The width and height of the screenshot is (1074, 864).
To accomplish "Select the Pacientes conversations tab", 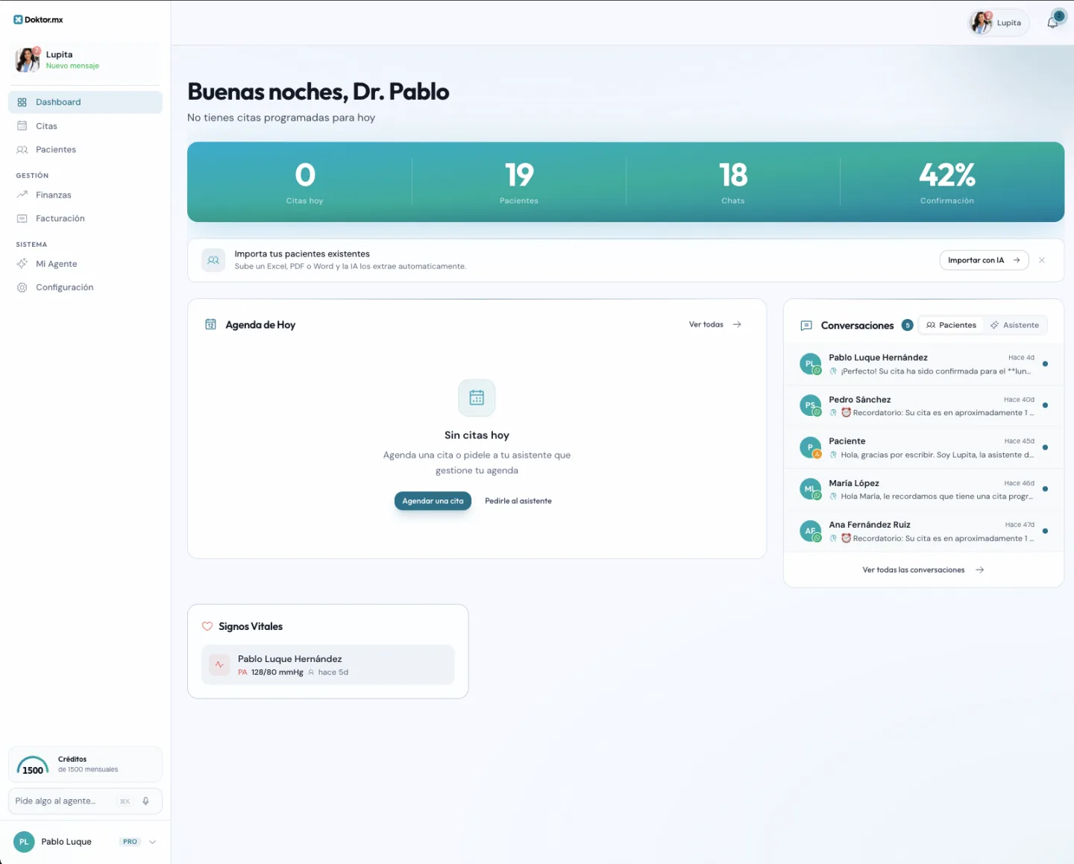I will [951, 325].
